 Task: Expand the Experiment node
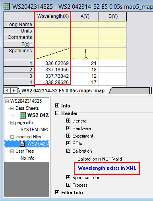[x=68, y=136]
